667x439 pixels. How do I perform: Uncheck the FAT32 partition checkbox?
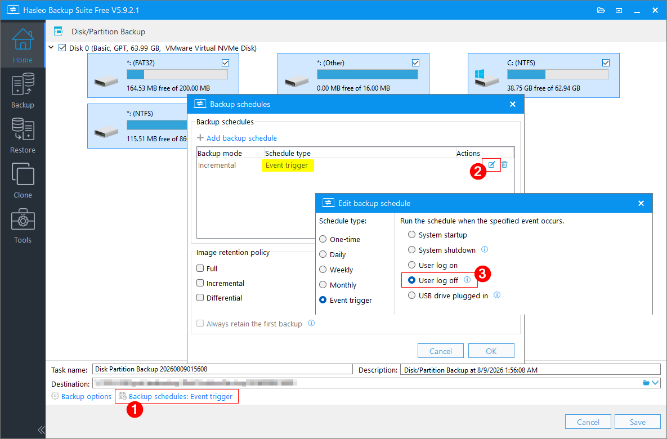(x=226, y=63)
